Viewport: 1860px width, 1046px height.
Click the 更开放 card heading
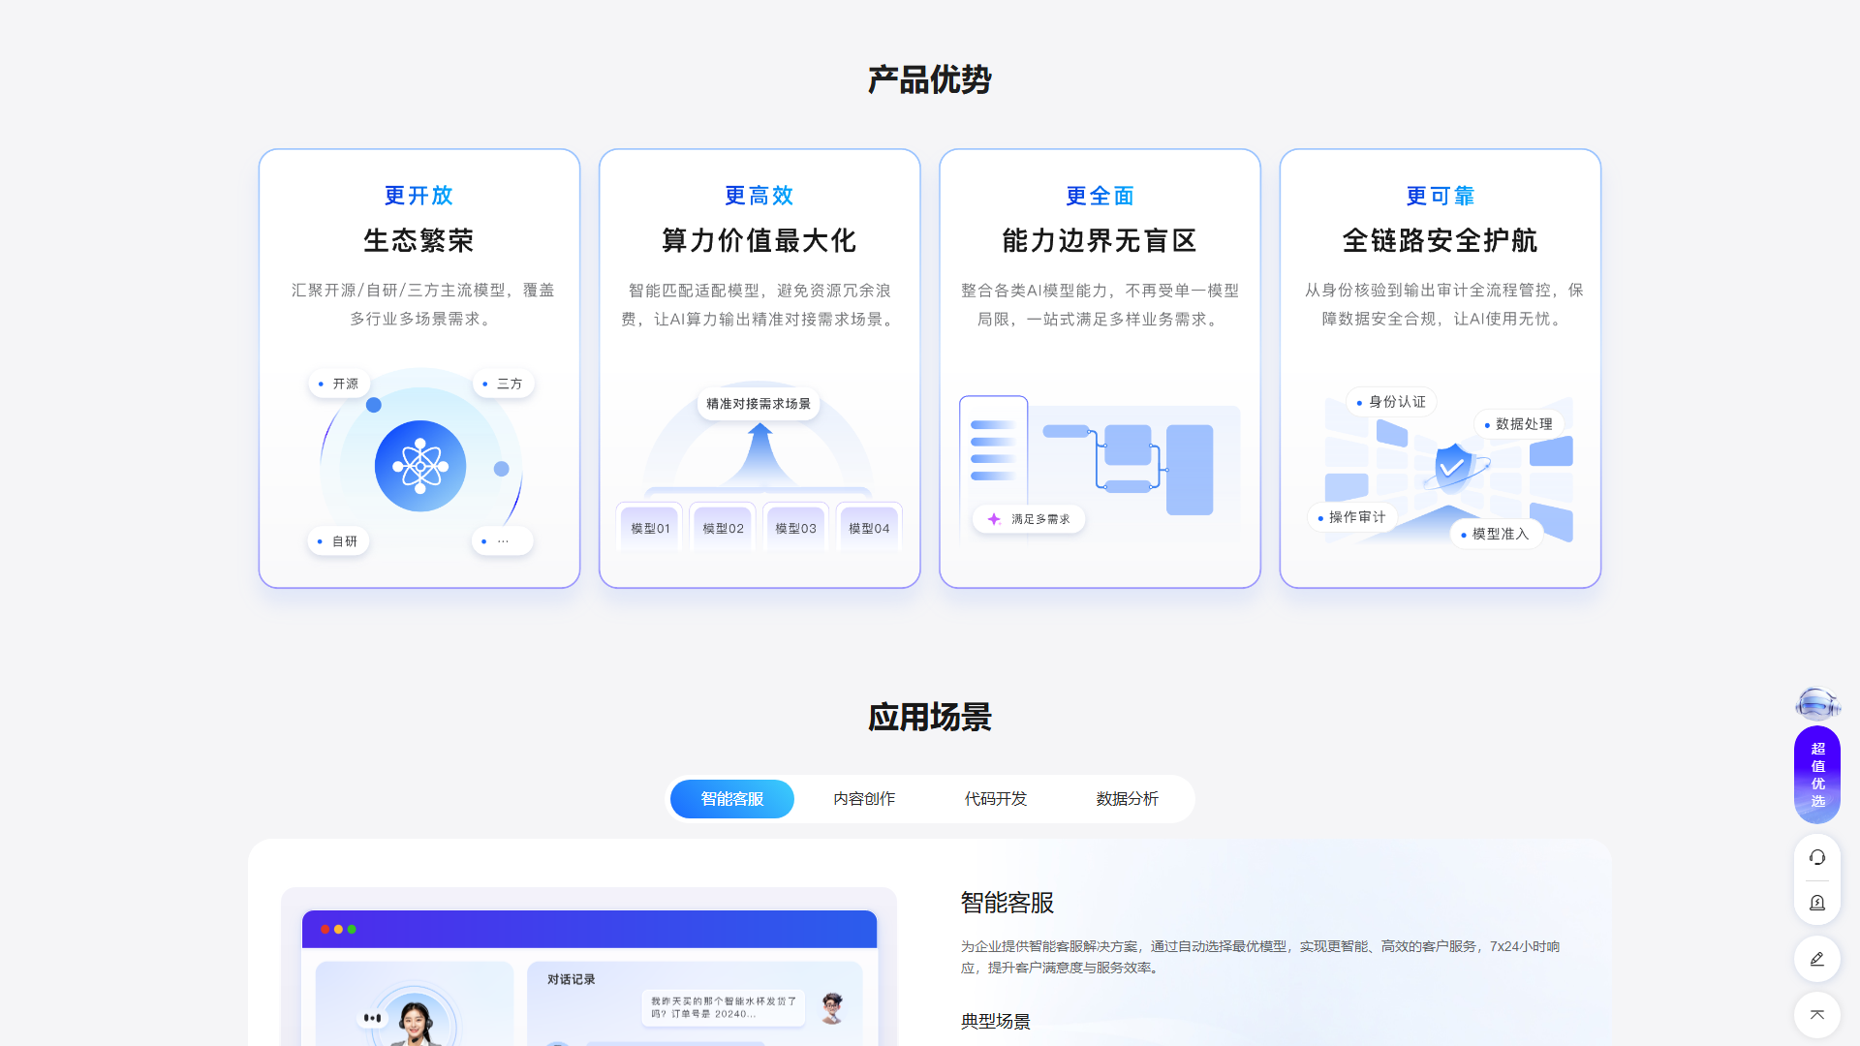tap(419, 196)
